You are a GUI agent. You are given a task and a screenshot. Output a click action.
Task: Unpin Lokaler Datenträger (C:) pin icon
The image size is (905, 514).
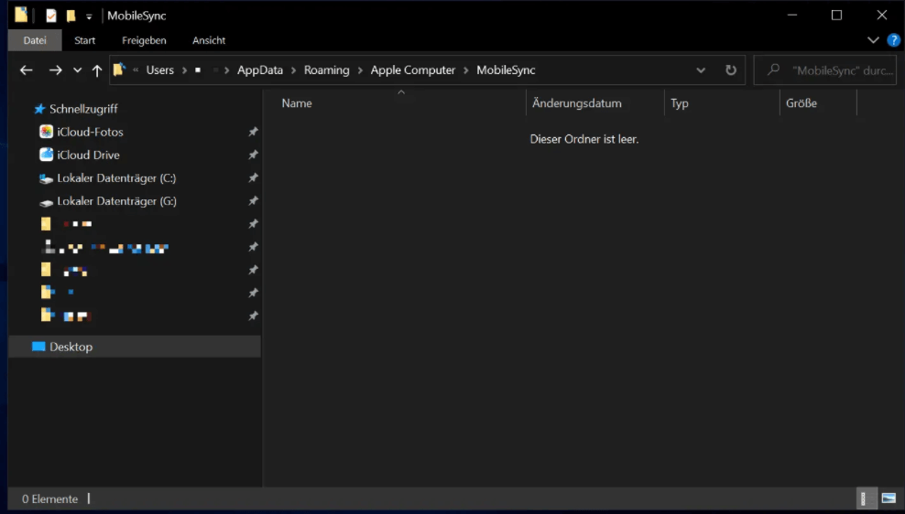253,178
